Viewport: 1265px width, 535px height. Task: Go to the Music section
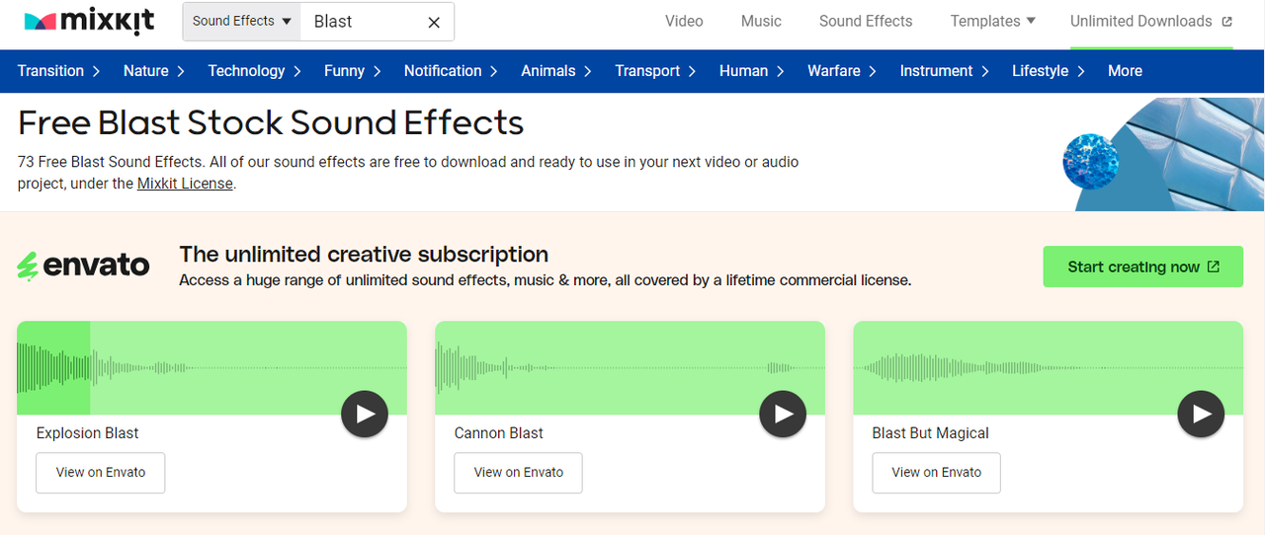[x=761, y=21]
